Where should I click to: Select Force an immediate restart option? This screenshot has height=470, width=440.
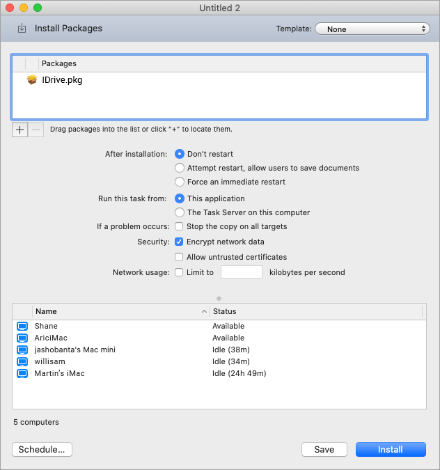coord(180,182)
